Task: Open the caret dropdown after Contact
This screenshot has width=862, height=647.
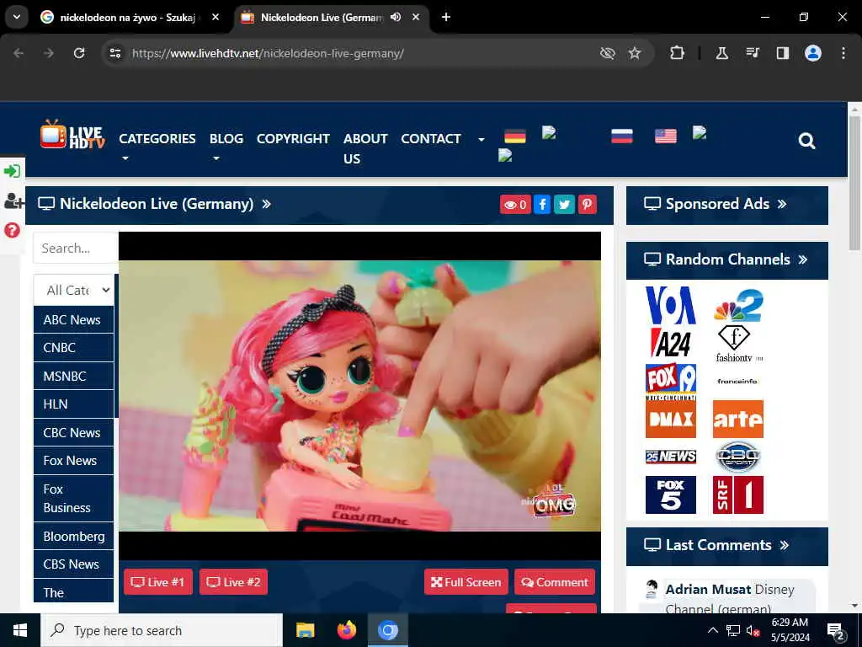Action: coord(482,140)
